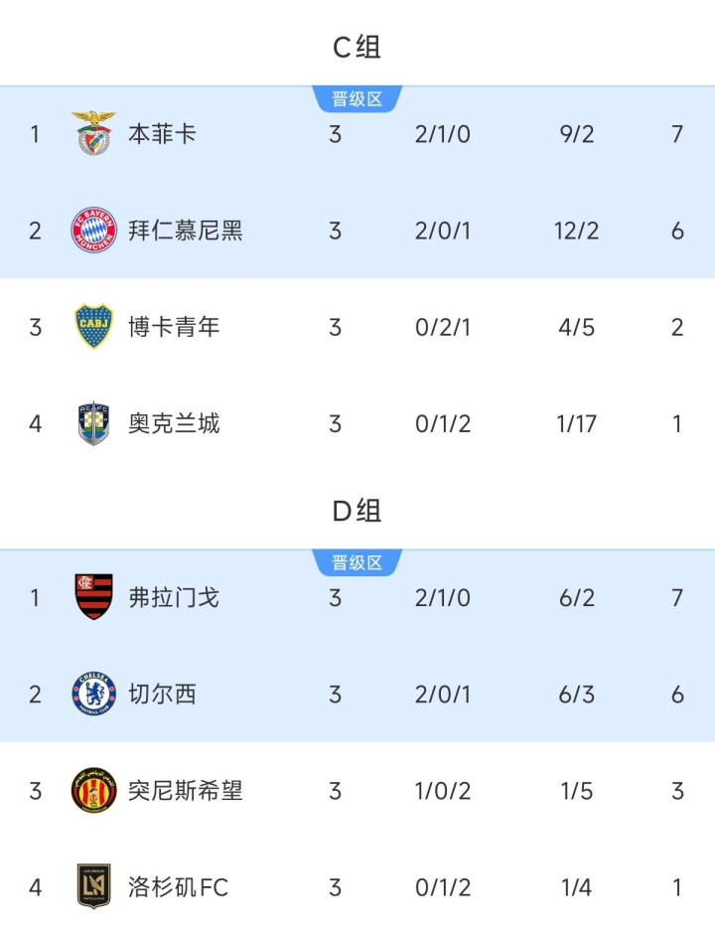715x931 pixels.
Task: Tap the Auckland City crest
Action: [x=93, y=423]
